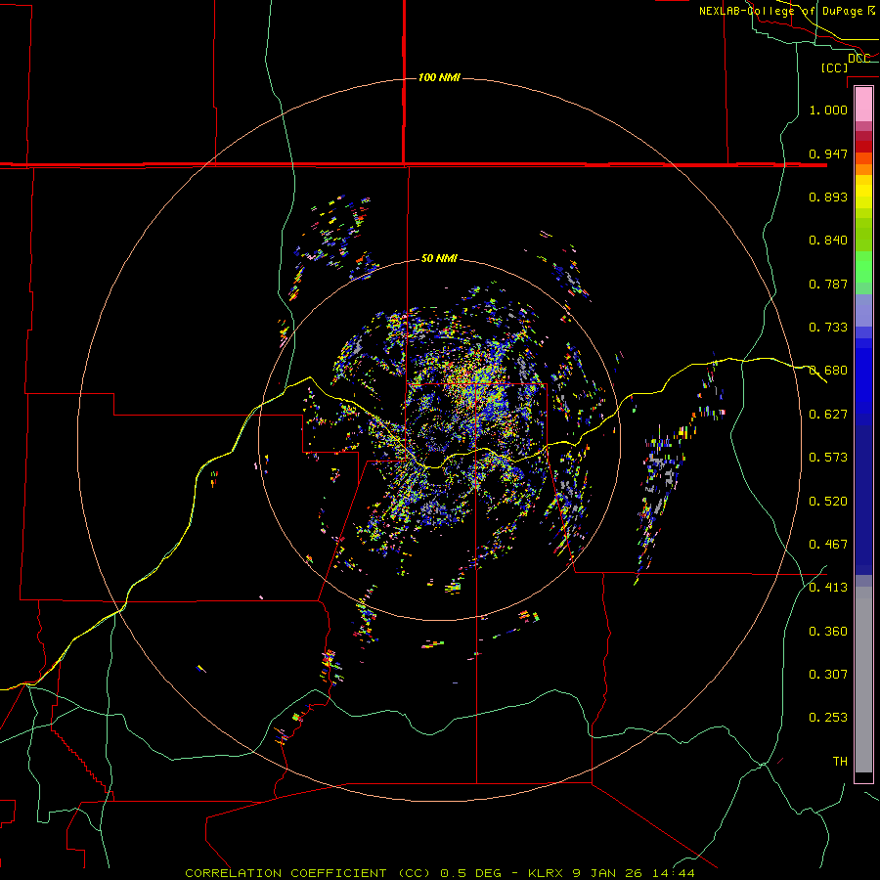Click the 14:44 timestamp
Viewport: 880px width, 880px height.
(674, 873)
